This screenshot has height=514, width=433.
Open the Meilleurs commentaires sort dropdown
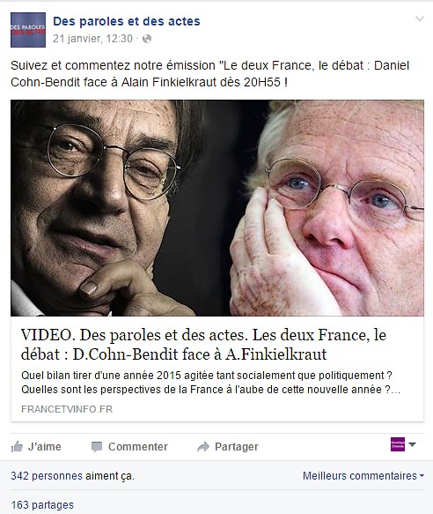363,475
